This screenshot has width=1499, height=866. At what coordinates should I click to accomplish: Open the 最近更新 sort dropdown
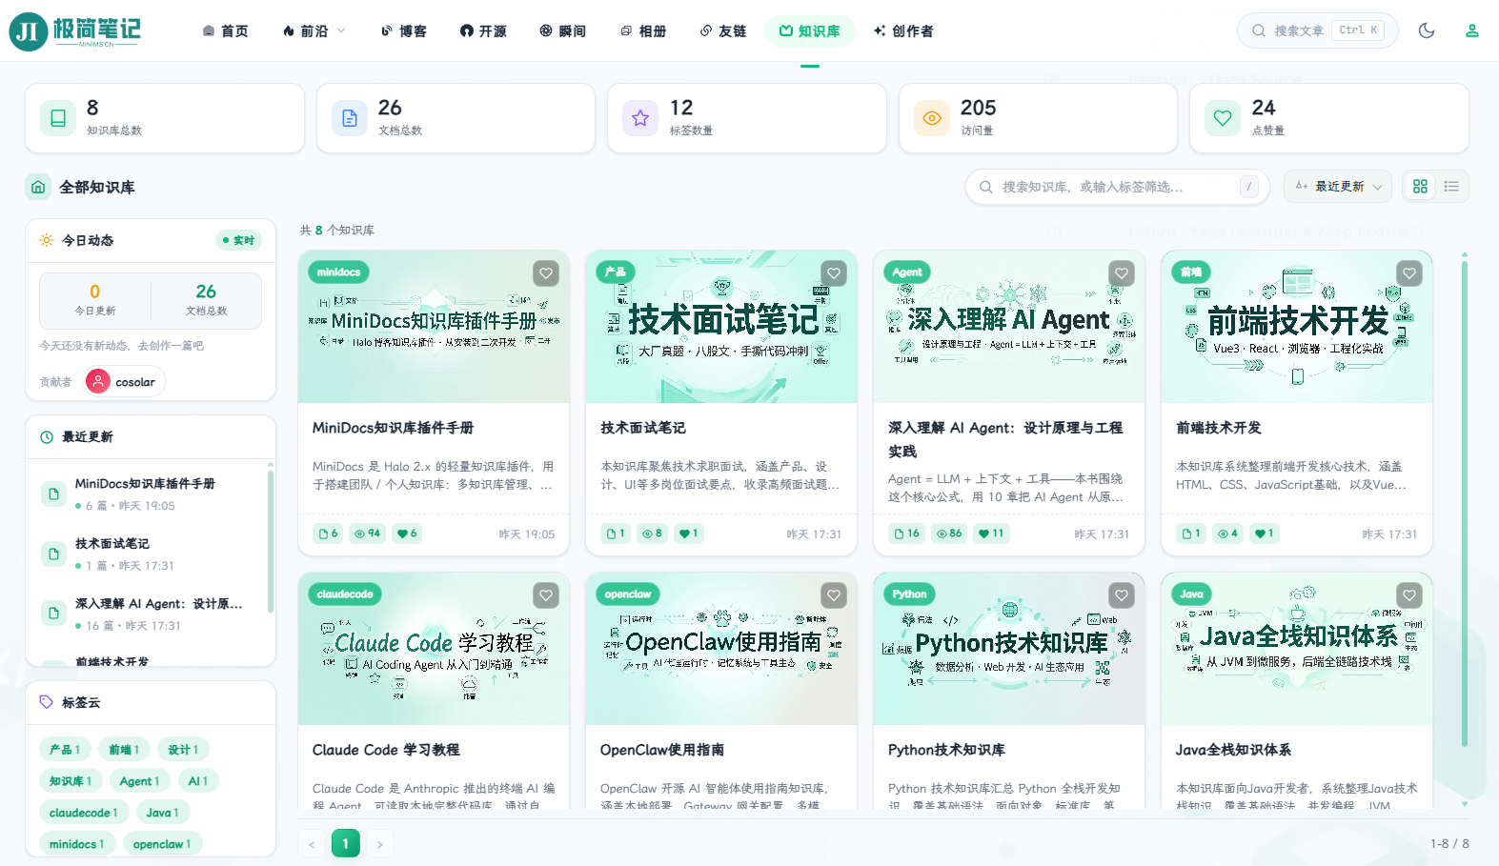[x=1338, y=187]
